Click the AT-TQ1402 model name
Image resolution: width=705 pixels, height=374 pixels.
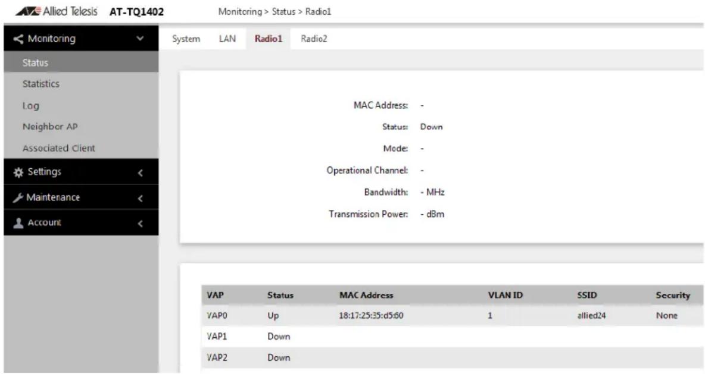[x=137, y=12]
